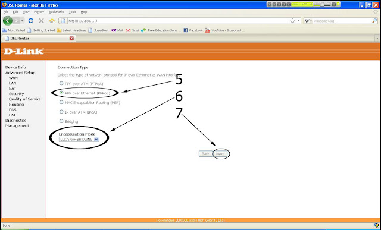Open Advanced Setup in the sidebar
The height and width of the screenshot is (230, 381).
[x=20, y=73]
